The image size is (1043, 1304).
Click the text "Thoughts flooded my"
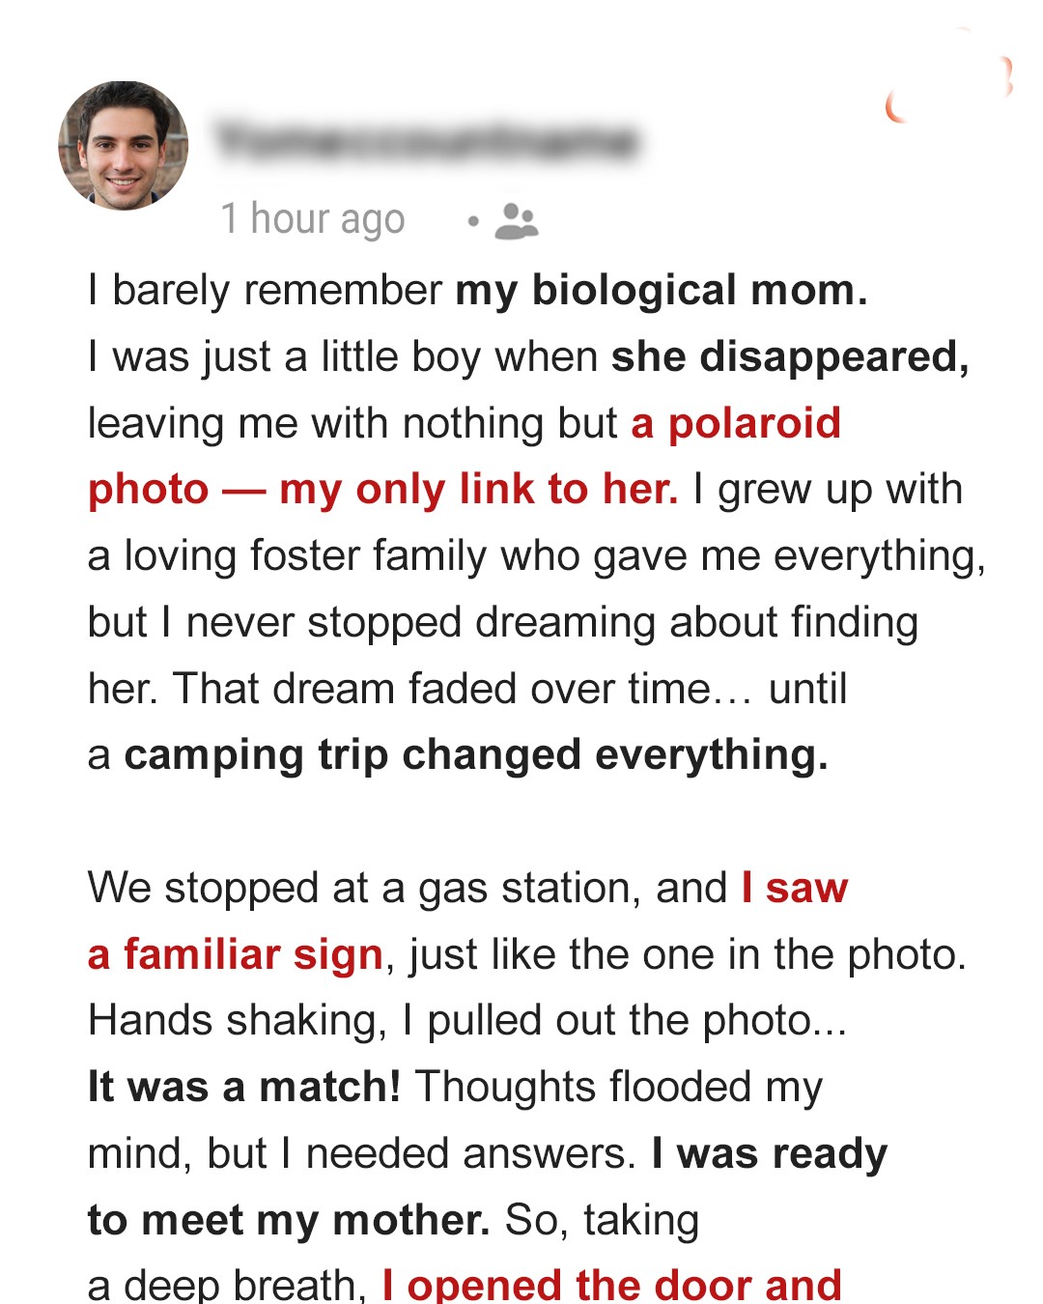click(x=619, y=1087)
